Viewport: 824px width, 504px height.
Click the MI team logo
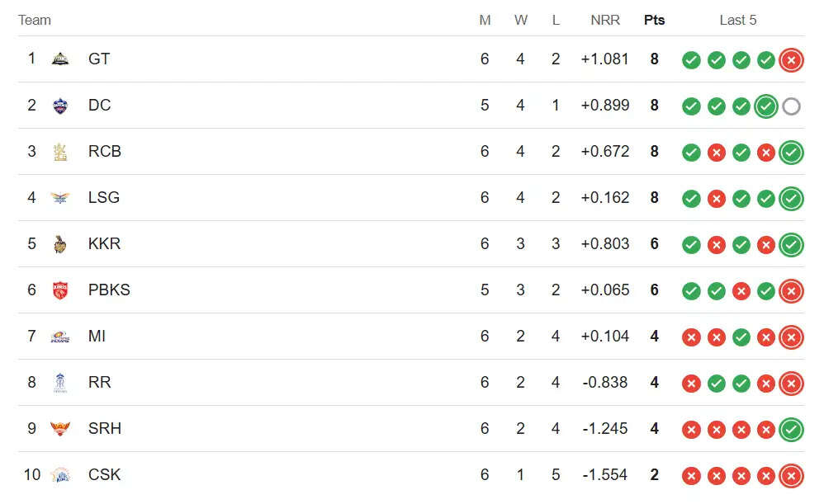click(x=60, y=337)
